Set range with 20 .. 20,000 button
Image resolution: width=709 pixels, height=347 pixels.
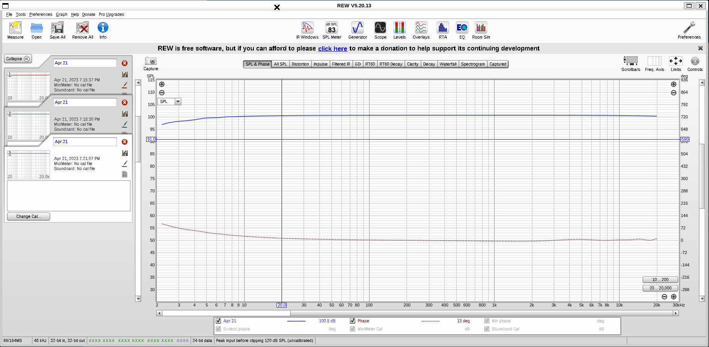(x=660, y=288)
